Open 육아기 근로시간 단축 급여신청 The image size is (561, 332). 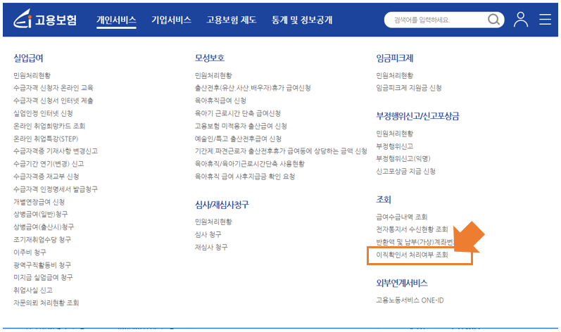pyautogui.click(x=238, y=113)
